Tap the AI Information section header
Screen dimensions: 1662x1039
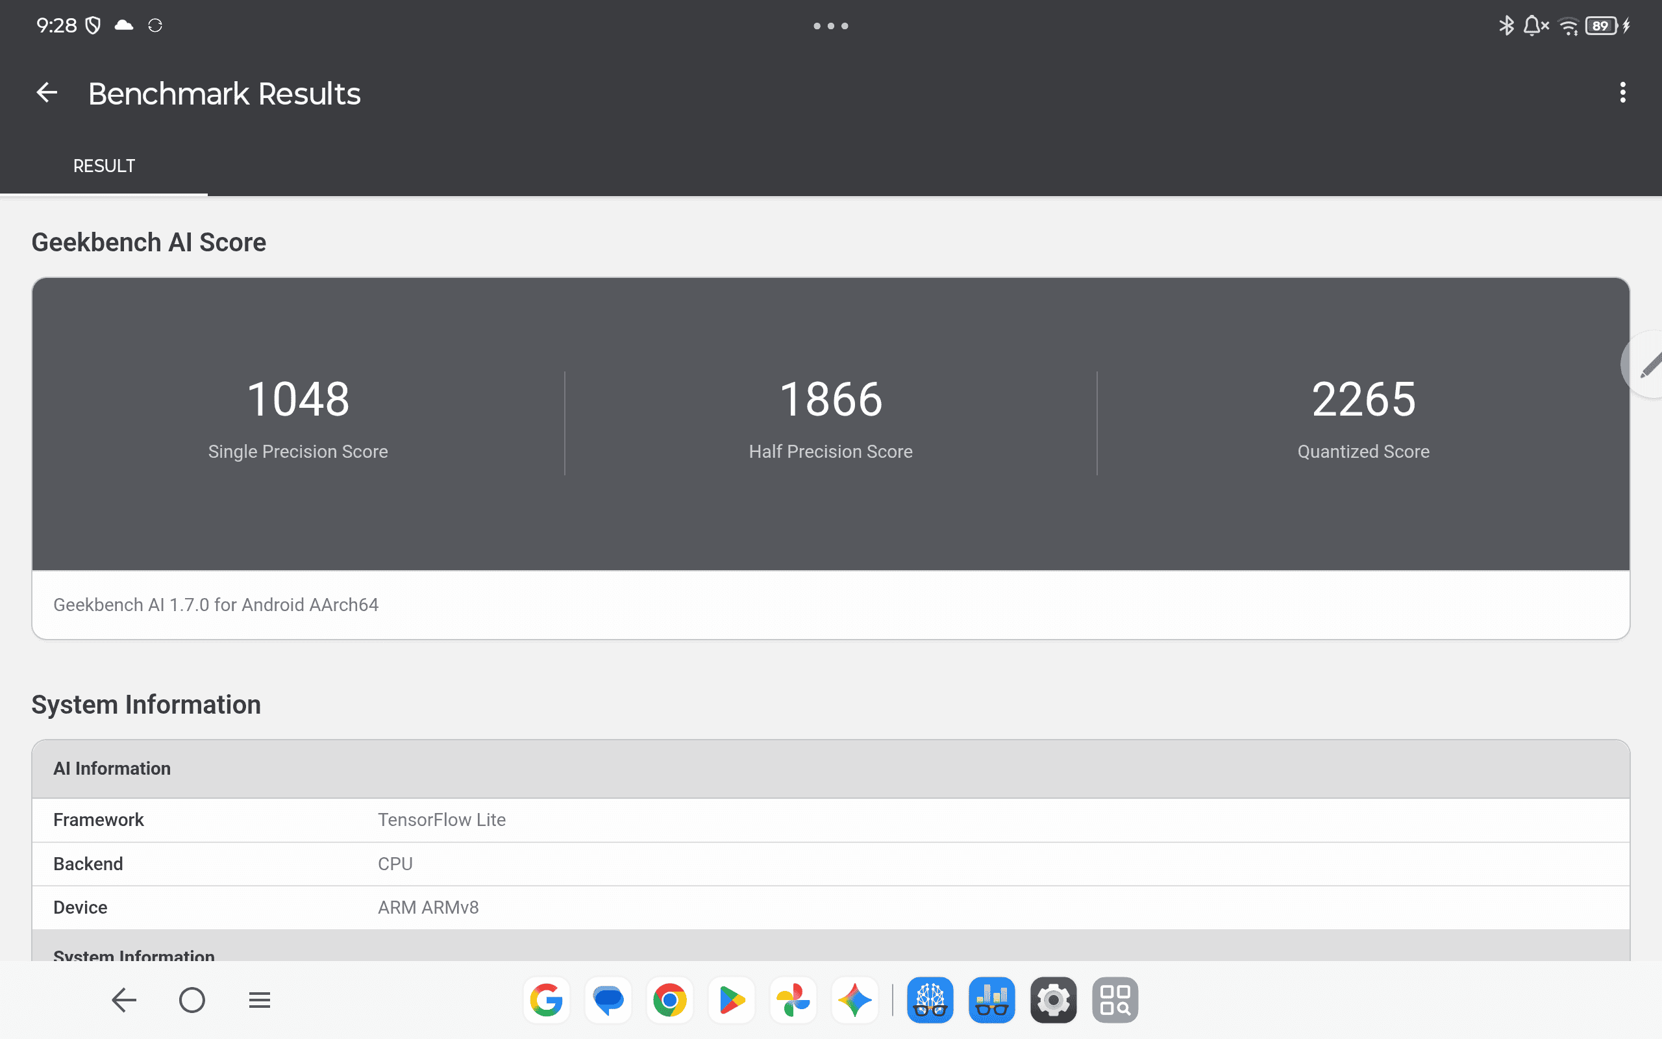click(831, 768)
